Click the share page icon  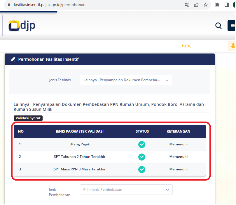click(196, 5)
